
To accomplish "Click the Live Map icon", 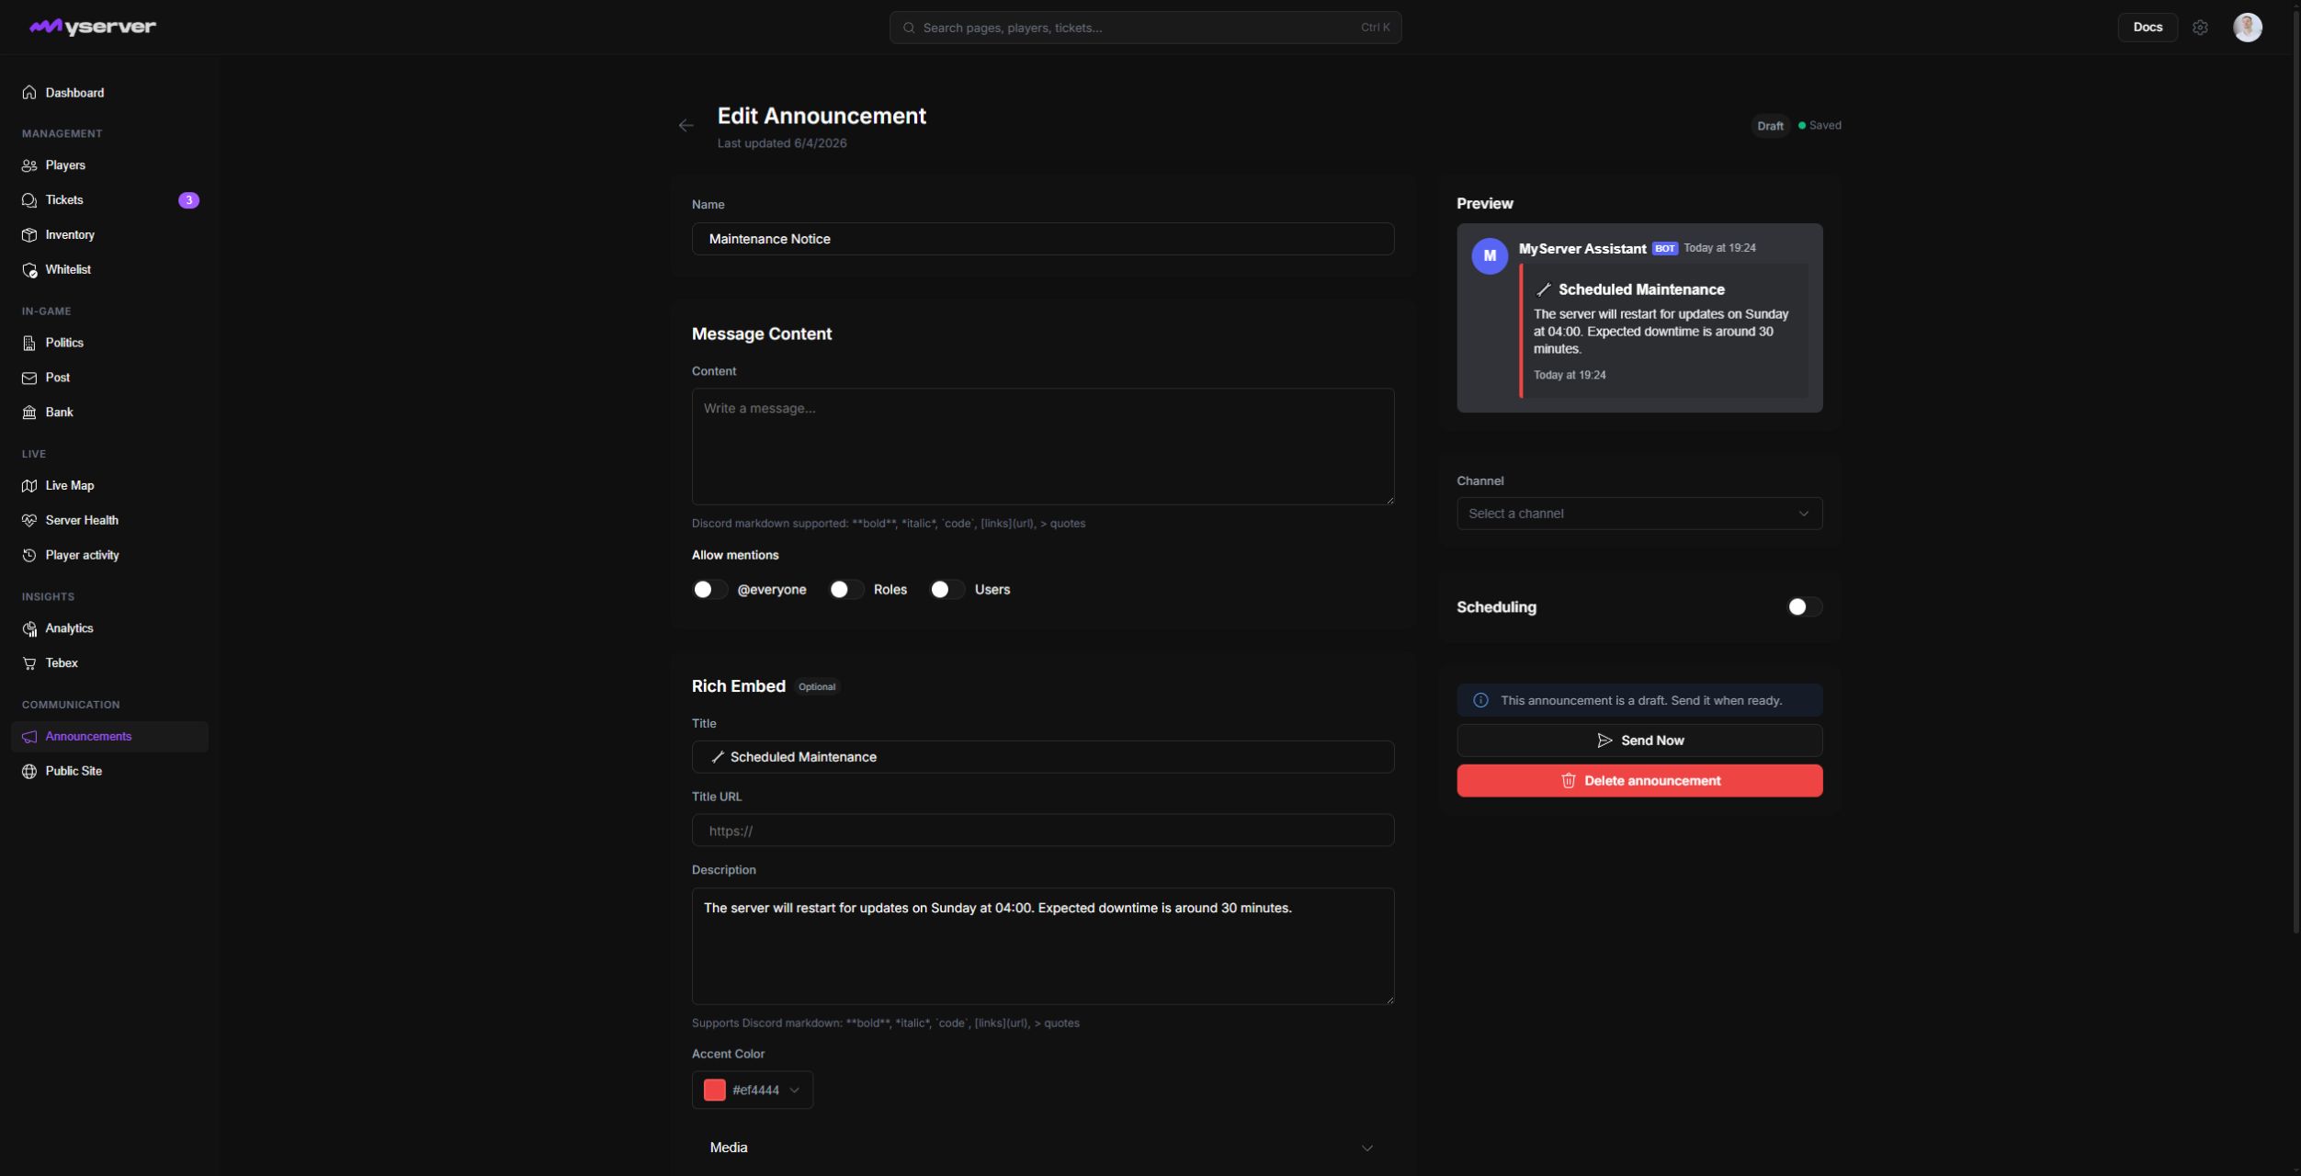I will 29,486.
